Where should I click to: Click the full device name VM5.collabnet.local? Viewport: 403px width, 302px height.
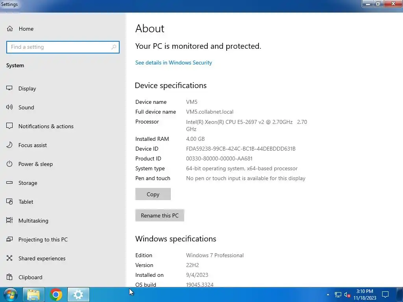tap(210, 112)
